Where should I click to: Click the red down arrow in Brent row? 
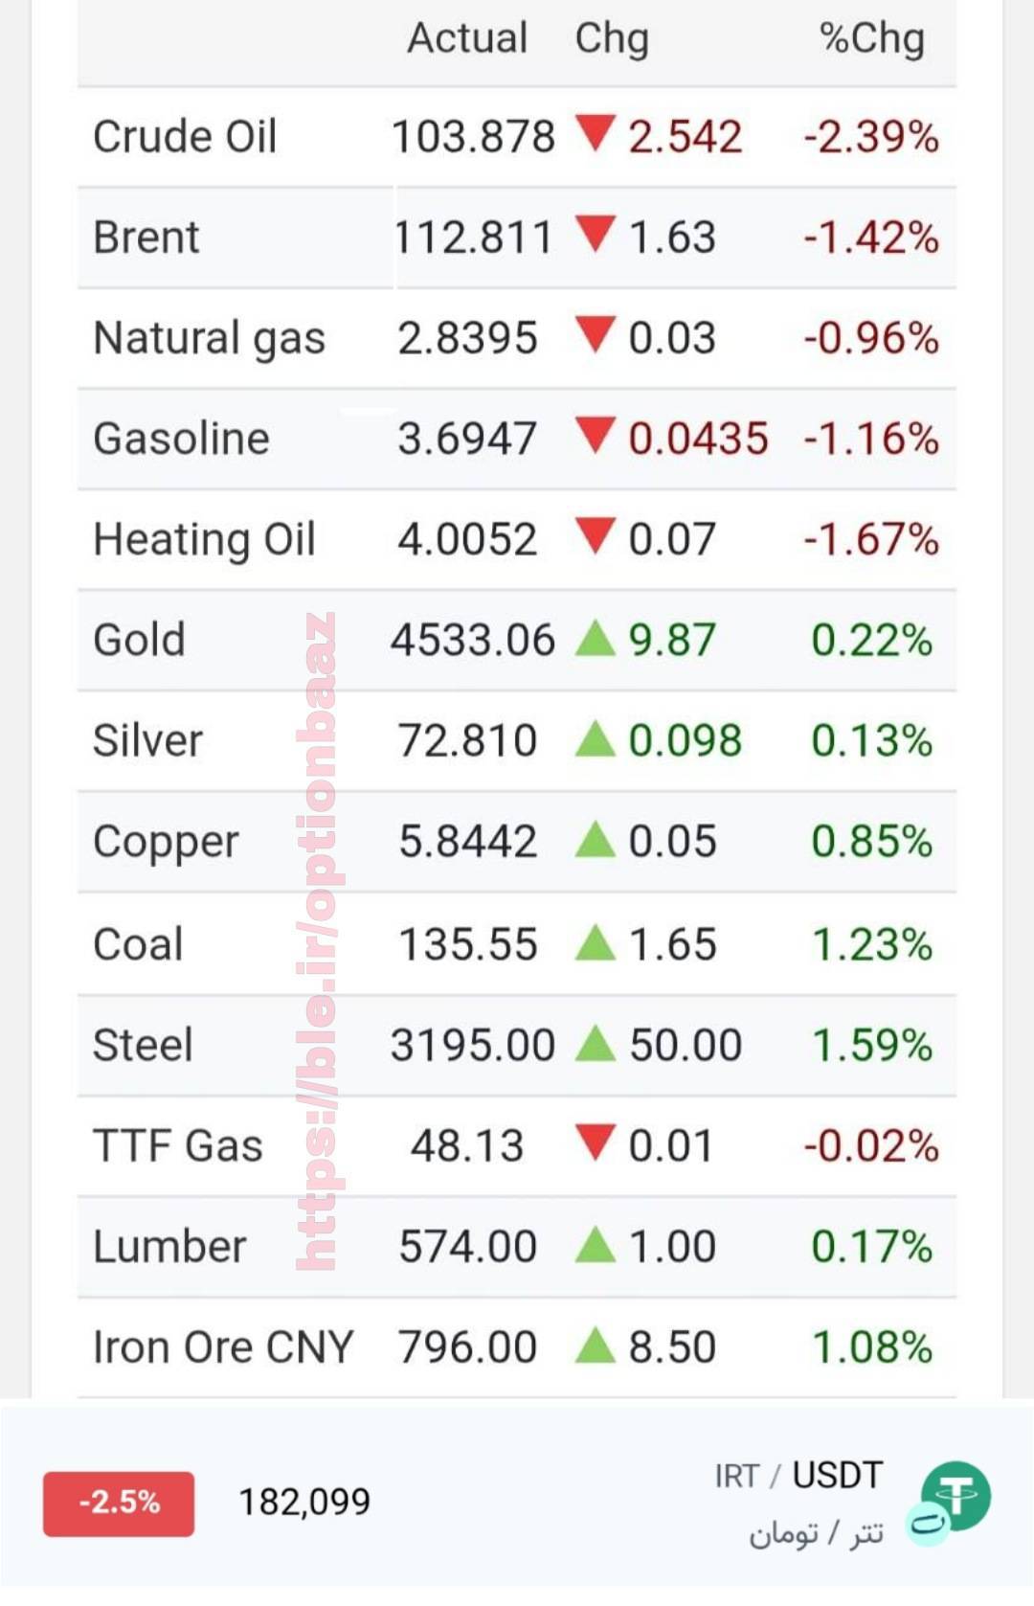pyautogui.click(x=596, y=234)
